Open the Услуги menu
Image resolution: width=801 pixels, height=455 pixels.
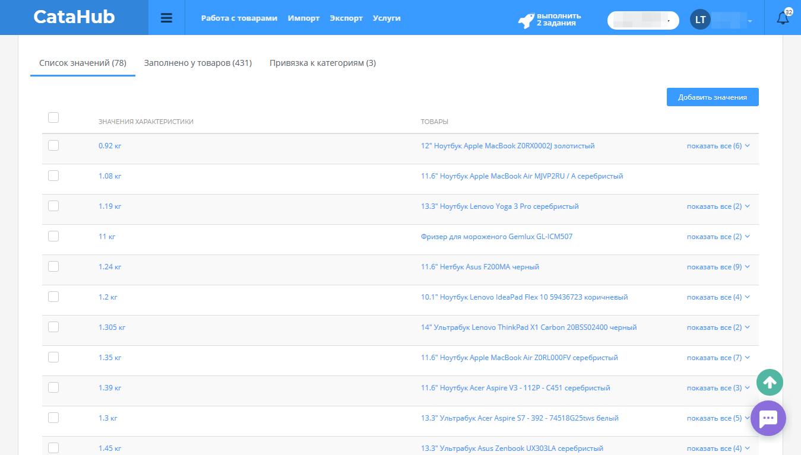tap(387, 18)
